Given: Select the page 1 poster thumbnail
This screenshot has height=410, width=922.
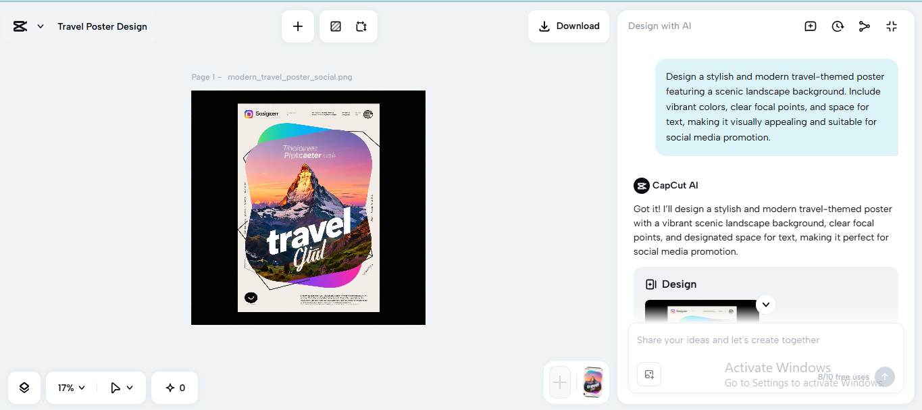Looking at the screenshot, I should click(593, 382).
